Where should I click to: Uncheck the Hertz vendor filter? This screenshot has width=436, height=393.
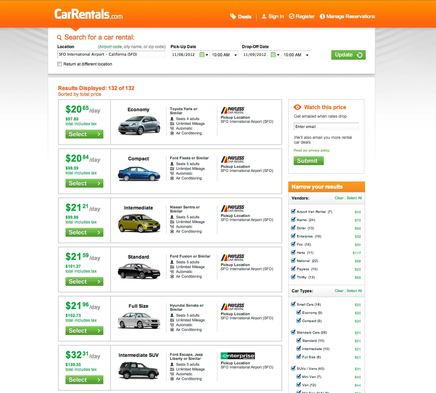coord(293,252)
